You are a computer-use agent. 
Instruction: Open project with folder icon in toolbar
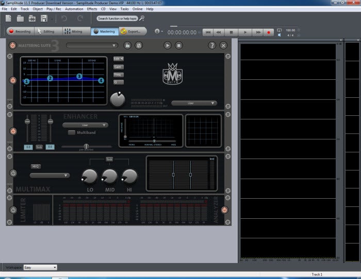point(20,19)
